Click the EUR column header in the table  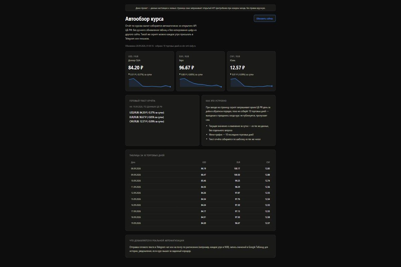(238, 162)
